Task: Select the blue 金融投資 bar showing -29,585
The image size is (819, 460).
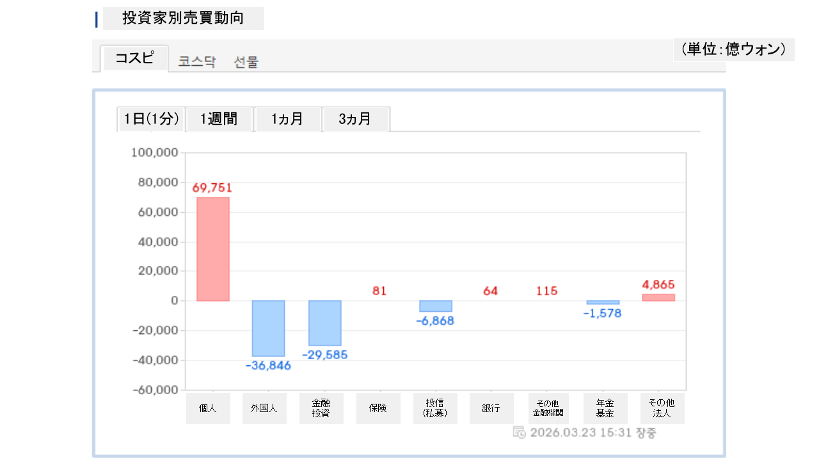Action: click(x=324, y=323)
